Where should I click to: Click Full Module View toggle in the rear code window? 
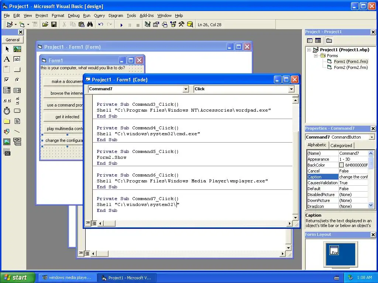87,253
